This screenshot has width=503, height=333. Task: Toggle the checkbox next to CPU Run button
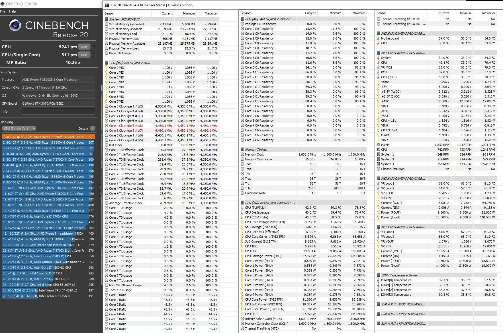tap(94, 47)
